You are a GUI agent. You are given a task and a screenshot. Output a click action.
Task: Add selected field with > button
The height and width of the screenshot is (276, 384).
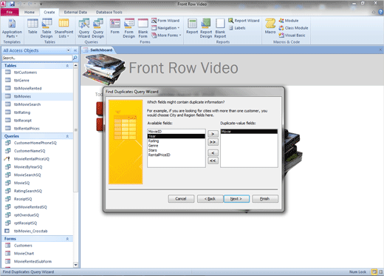tap(213, 134)
